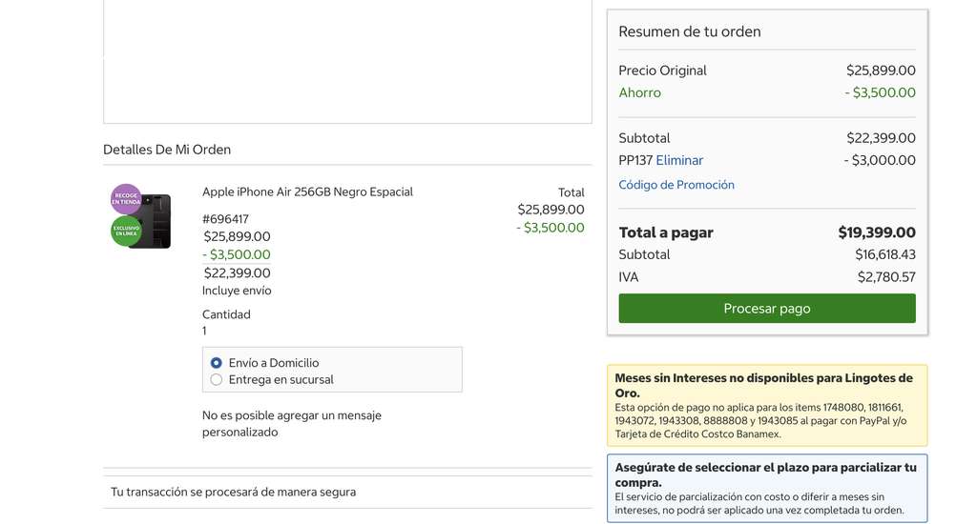Click item number #696417
The height and width of the screenshot is (524, 977).
point(225,219)
